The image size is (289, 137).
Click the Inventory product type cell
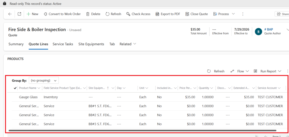(x=51, y=97)
